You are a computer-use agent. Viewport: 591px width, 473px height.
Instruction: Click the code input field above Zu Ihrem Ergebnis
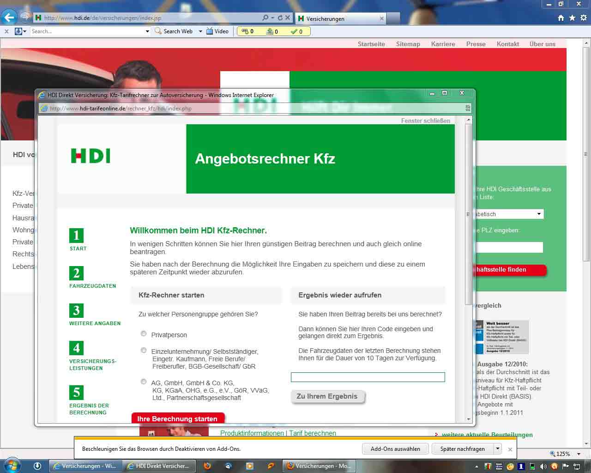368,377
